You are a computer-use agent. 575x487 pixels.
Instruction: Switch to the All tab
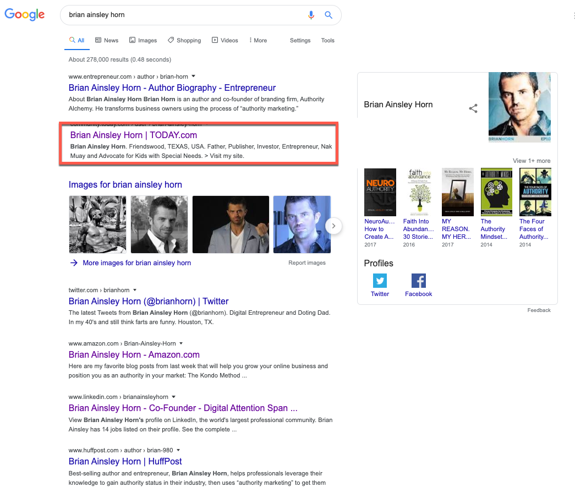click(77, 40)
